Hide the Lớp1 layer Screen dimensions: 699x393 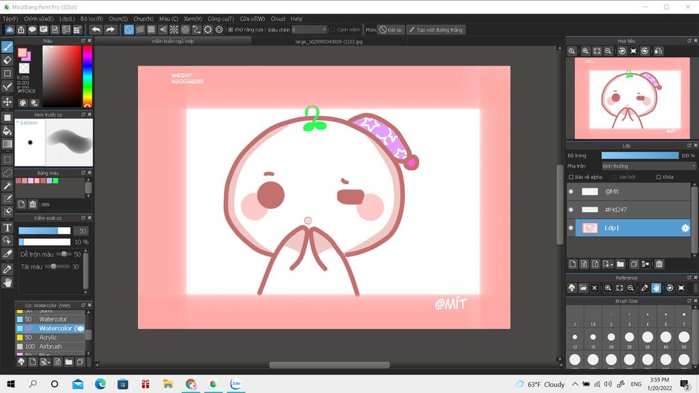pyautogui.click(x=571, y=228)
